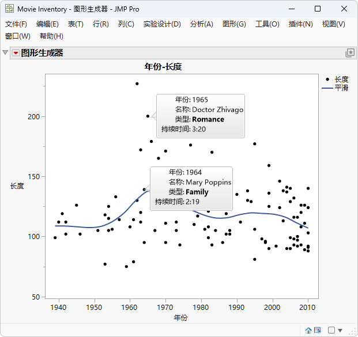Click the x-axis tick value 2000
The image size is (358, 337).
[272, 308]
